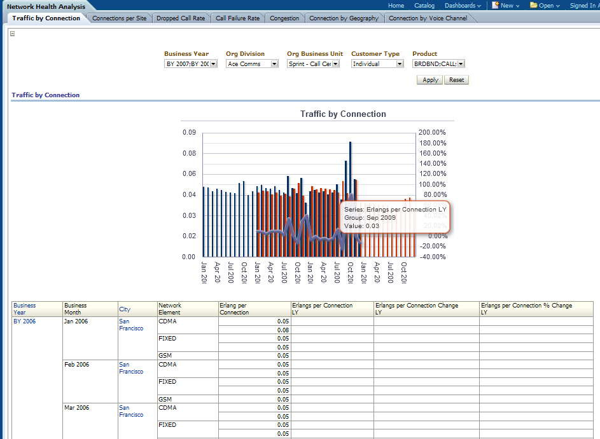Click the New document icon
The image size is (600, 439).
tap(496, 5)
